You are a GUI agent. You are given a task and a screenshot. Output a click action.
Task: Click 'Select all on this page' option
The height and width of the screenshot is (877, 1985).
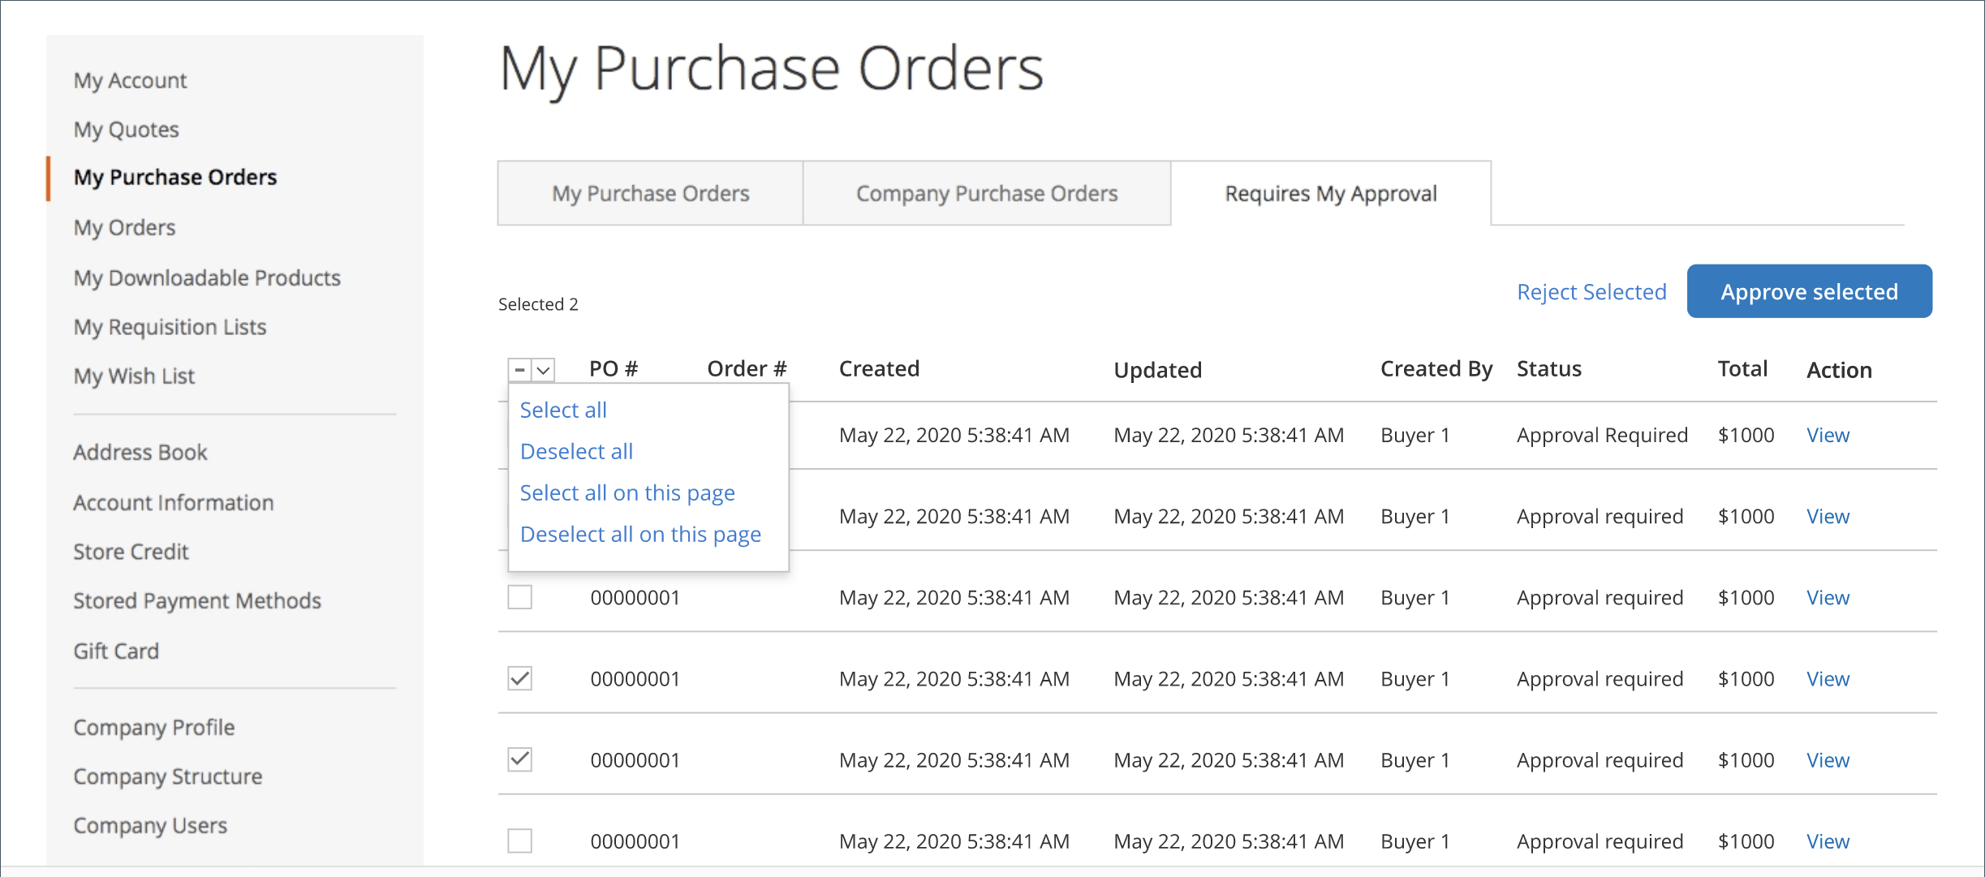tap(627, 492)
